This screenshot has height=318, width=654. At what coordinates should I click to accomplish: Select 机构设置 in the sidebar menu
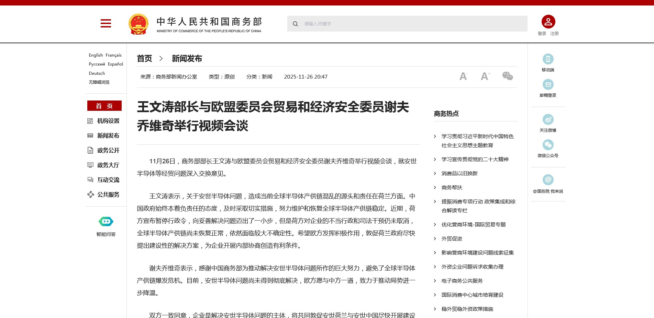click(108, 121)
